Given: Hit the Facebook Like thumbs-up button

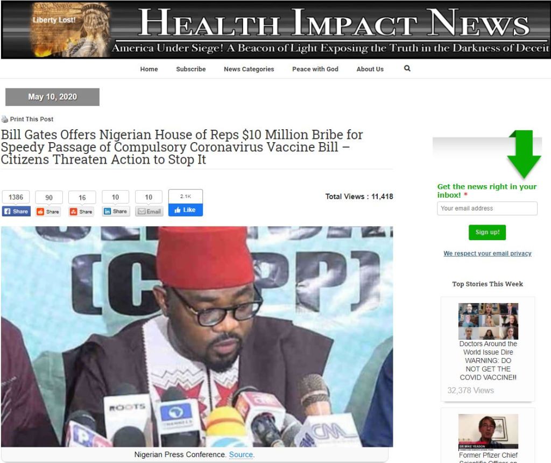Looking at the screenshot, I should coord(186,210).
